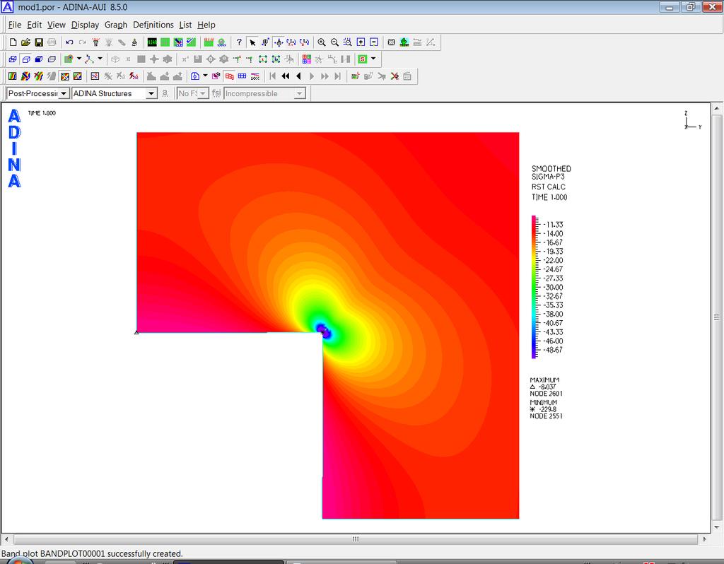724x564 pixels.
Task: Click the 10% scale icon
Action: [x=255, y=76]
